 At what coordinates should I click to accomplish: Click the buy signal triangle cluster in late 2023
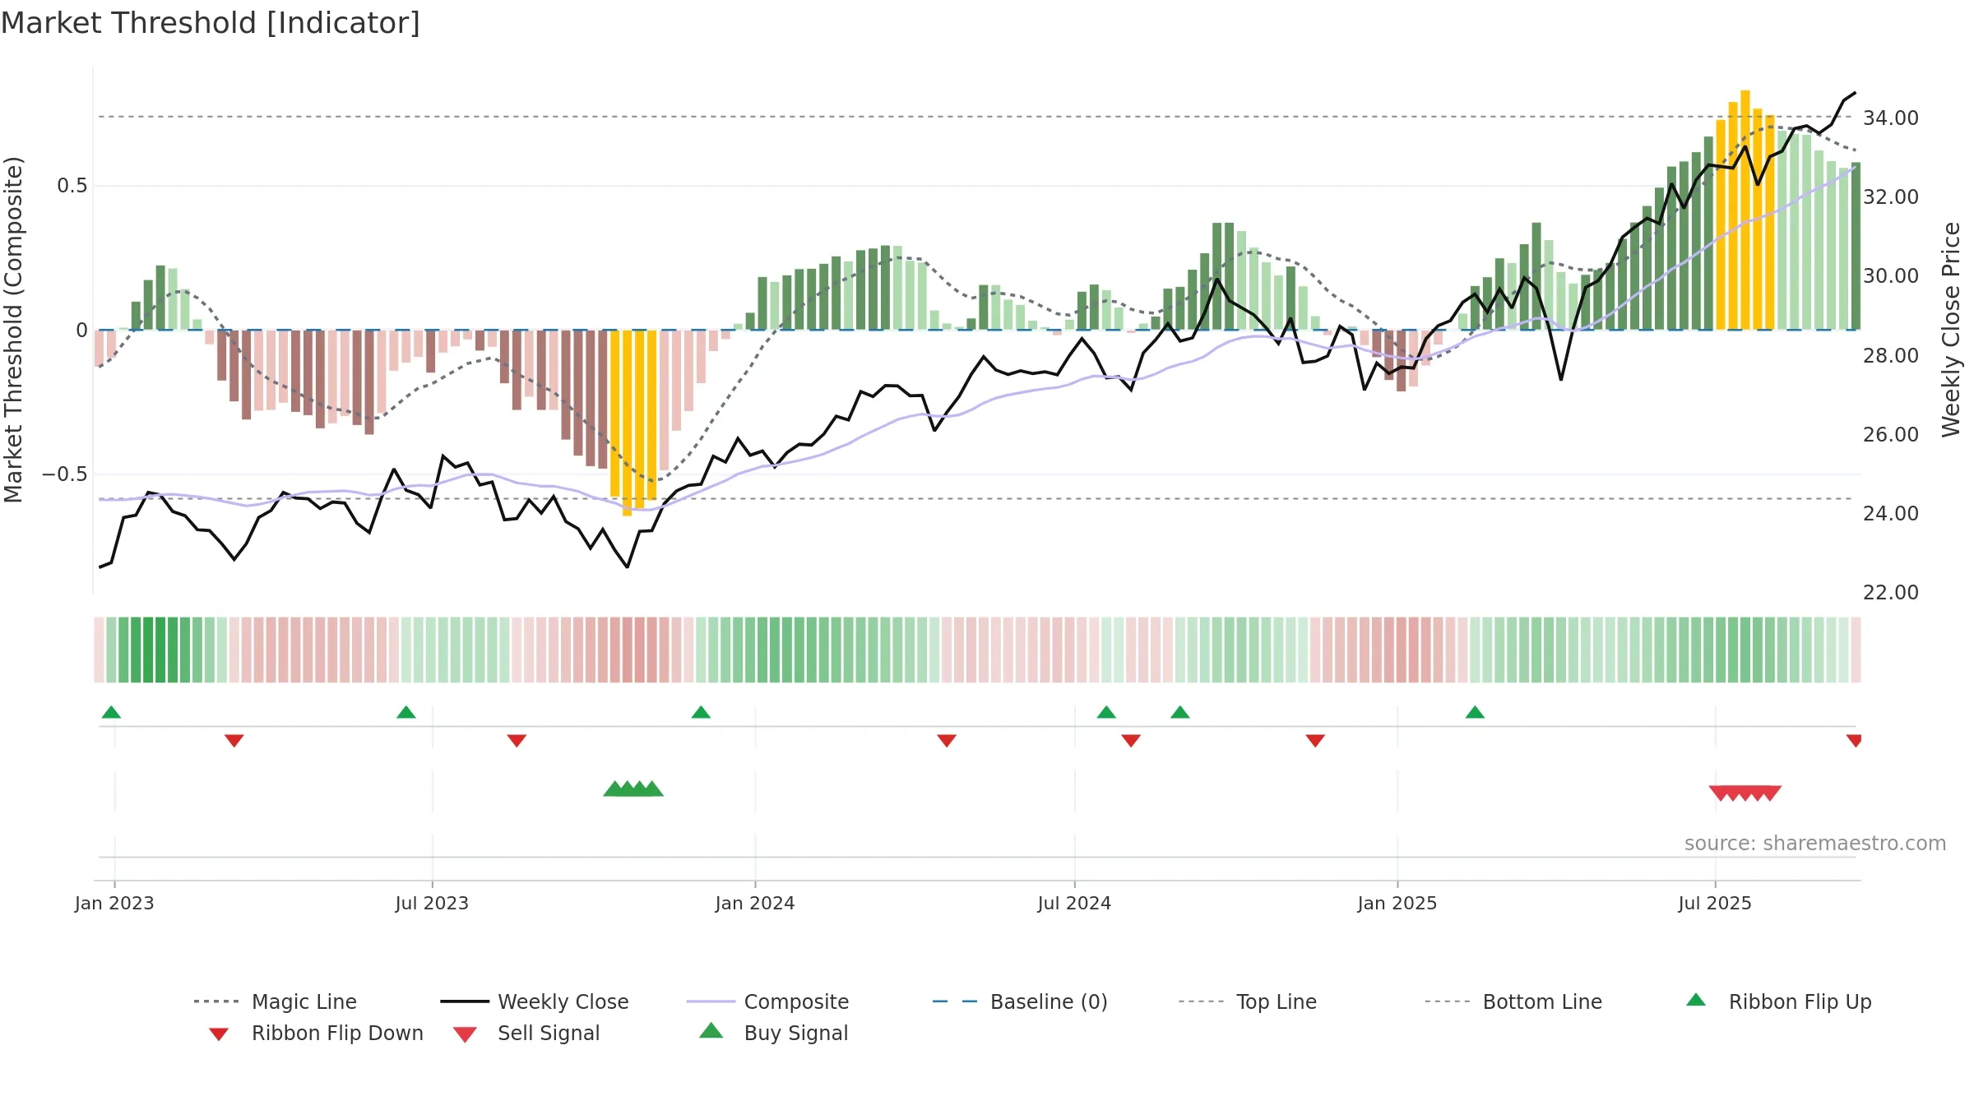[x=633, y=789]
